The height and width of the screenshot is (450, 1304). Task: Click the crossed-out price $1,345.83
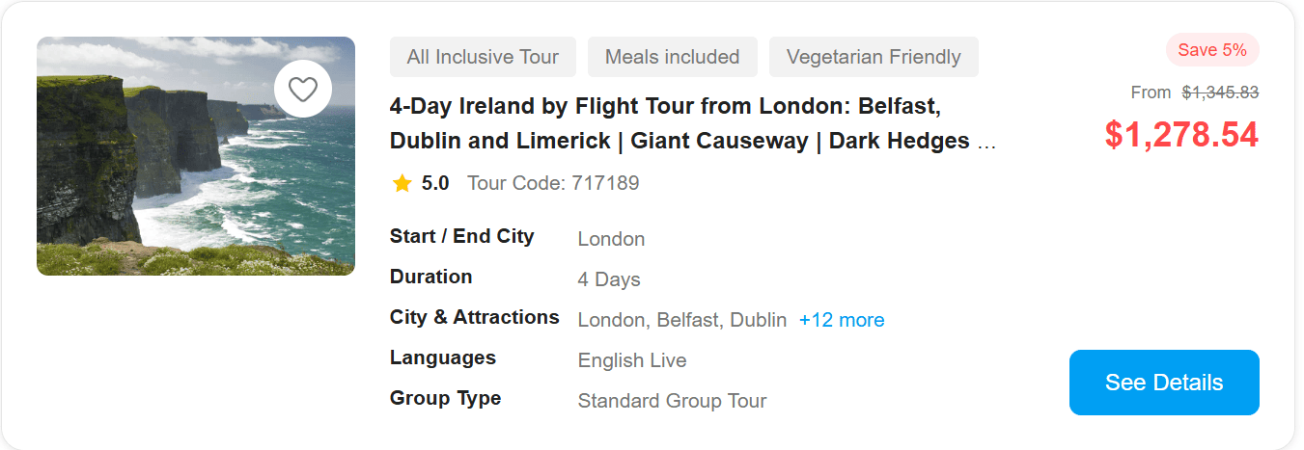point(1220,93)
